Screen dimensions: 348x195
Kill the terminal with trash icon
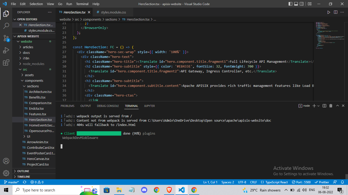331,106
